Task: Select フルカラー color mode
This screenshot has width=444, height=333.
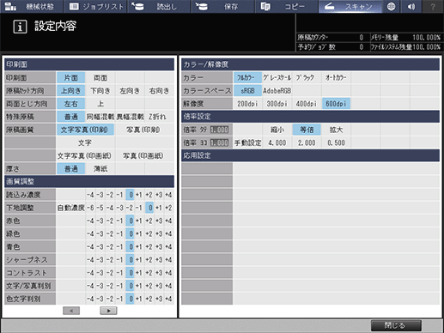Action: (247, 77)
